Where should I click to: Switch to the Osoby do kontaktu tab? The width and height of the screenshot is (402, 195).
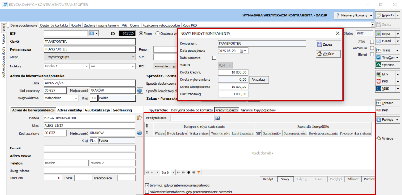55,25
